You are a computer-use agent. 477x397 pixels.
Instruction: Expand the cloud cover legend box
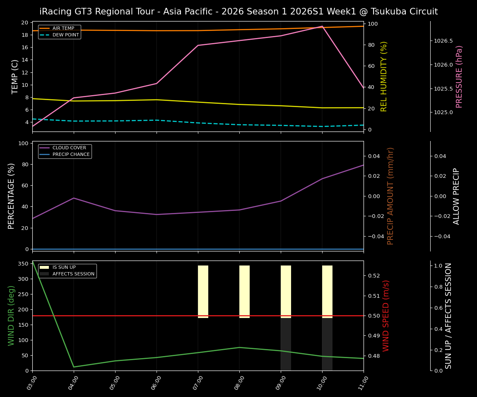pos(65,151)
